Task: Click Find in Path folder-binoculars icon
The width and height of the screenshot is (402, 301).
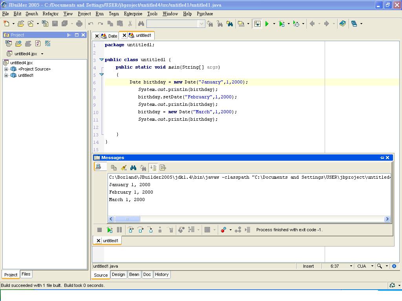Action: pos(230,24)
